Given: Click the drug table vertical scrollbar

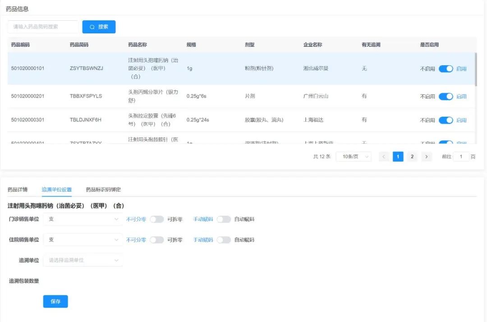Looking at the screenshot, I should tap(476, 69).
